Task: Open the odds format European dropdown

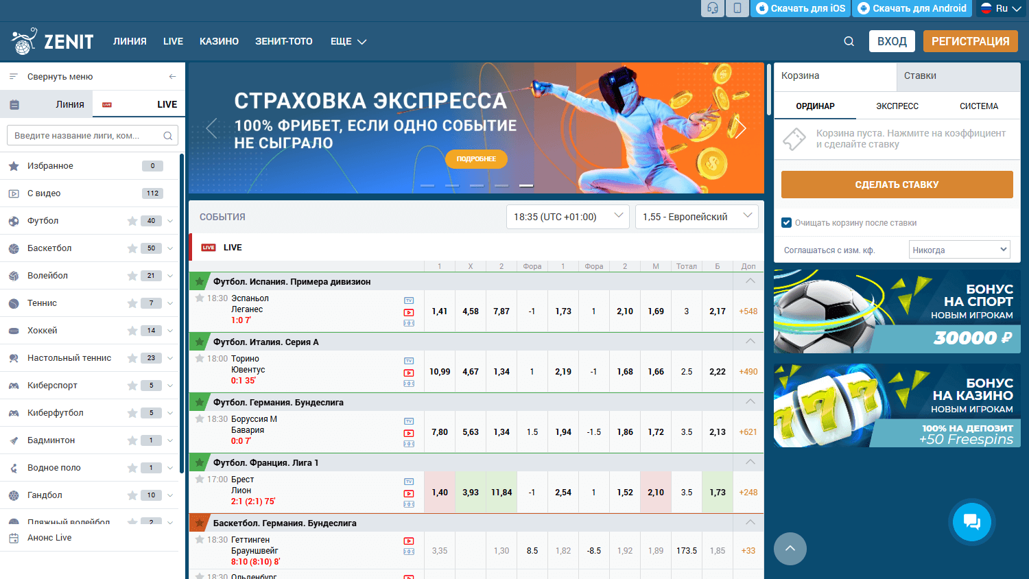Action: 697,217
